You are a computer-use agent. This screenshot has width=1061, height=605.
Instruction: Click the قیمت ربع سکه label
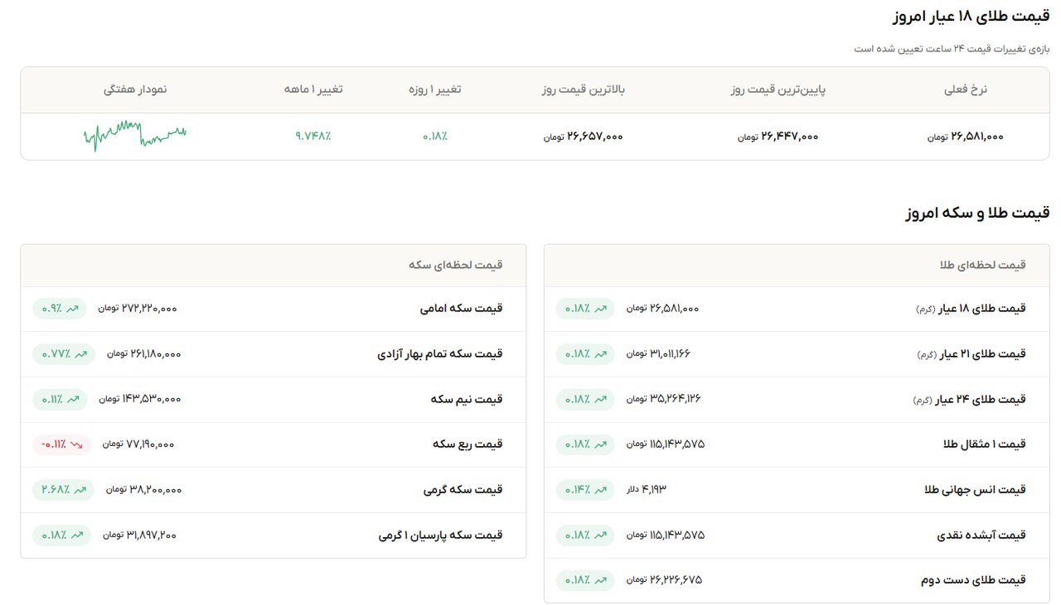click(468, 444)
